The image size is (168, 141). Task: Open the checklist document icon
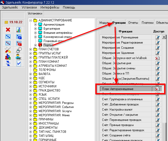(x=19, y=63)
